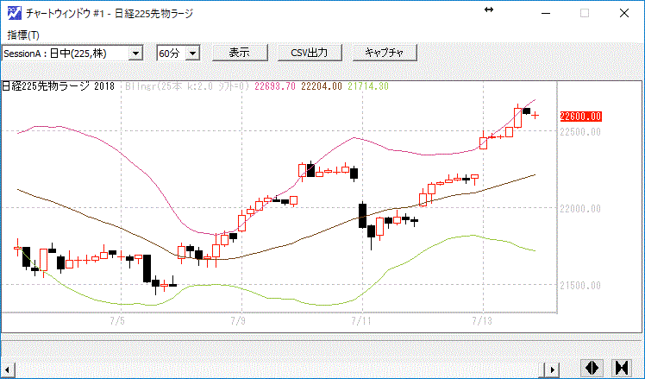The width and height of the screenshot is (645, 379).
Task: Click the 7/11 date axis label
Action: coord(360,320)
